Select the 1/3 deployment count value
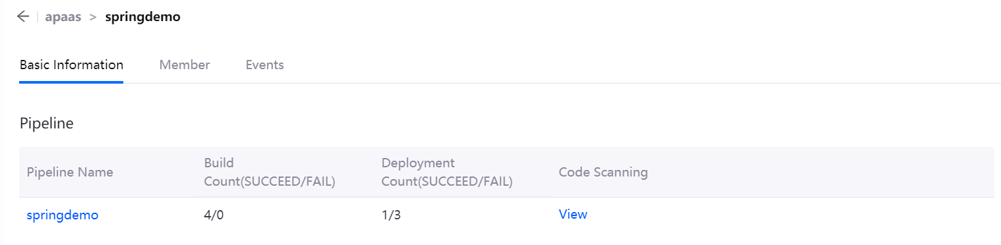 coord(391,215)
